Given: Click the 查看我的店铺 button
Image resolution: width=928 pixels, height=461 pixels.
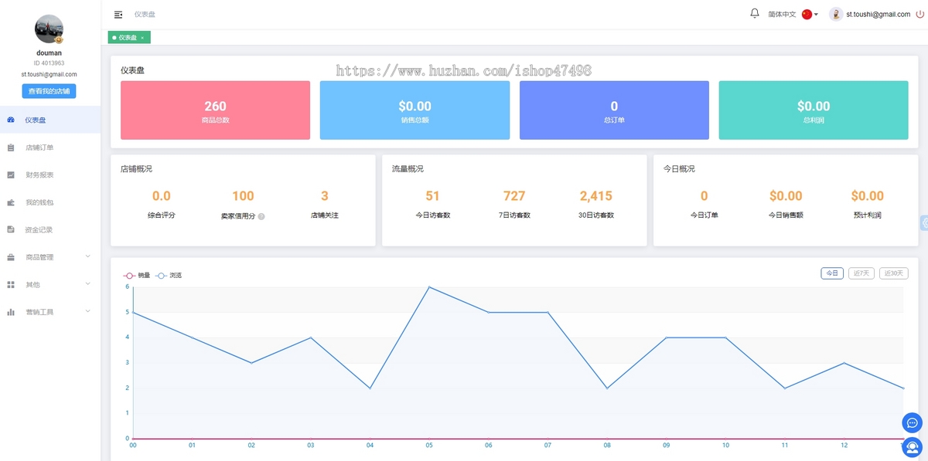Looking at the screenshot, I should (x=49, y=91).
